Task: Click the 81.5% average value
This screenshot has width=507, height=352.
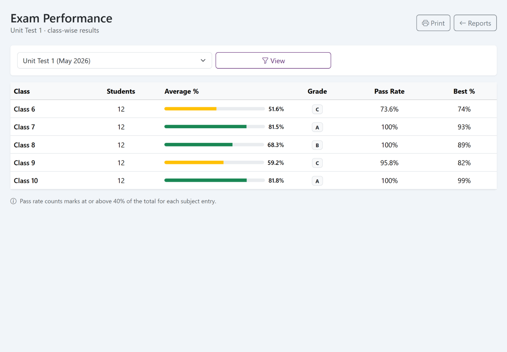Action: (x=276, y=127)
